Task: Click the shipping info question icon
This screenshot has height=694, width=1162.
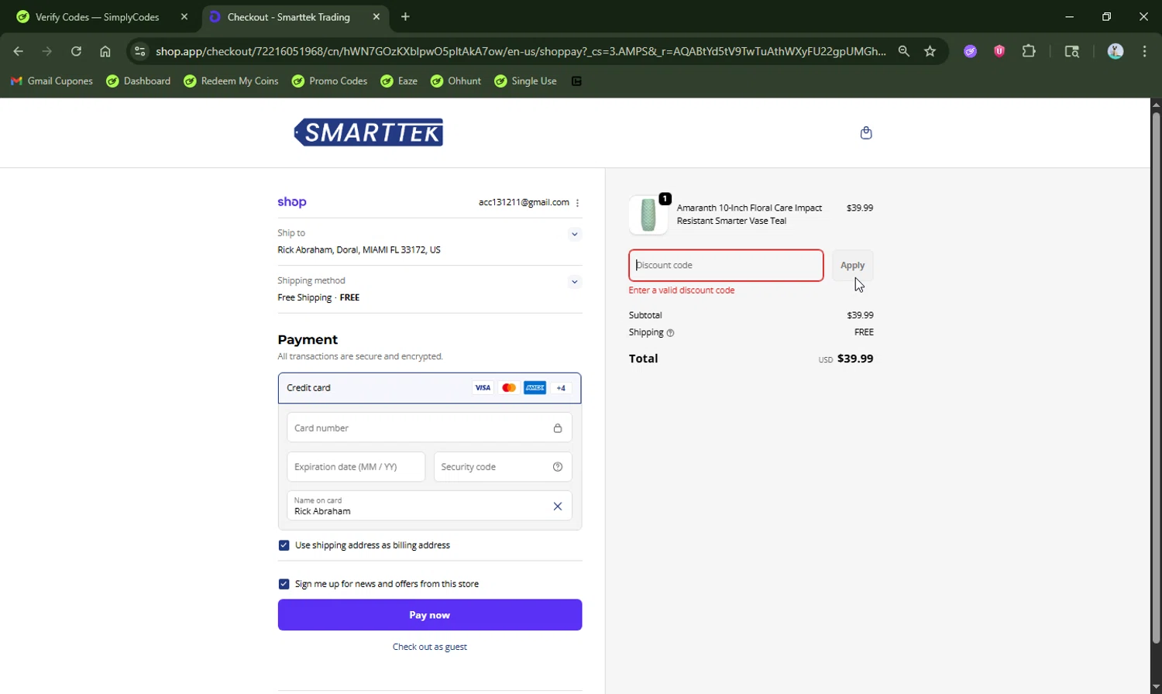Action: point(670,333)
